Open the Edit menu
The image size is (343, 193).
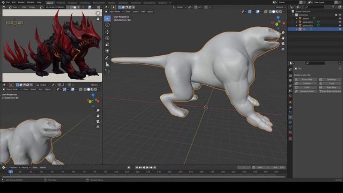(14, 2)
